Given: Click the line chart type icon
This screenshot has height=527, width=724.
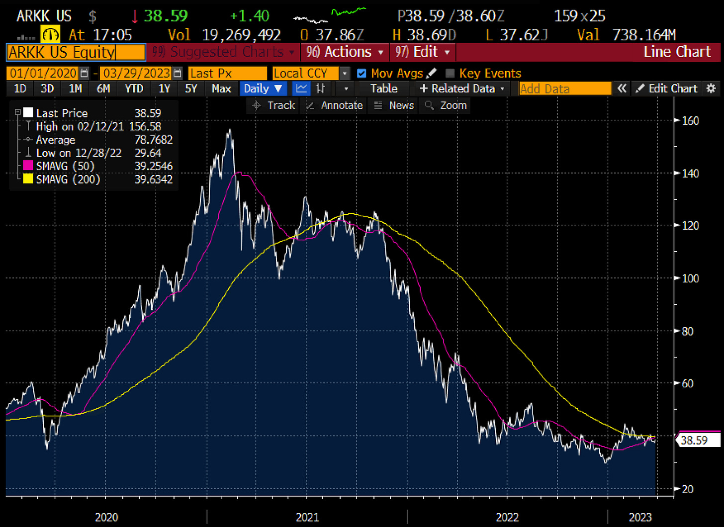Looking at the screenshot, I should click(301, 88).
